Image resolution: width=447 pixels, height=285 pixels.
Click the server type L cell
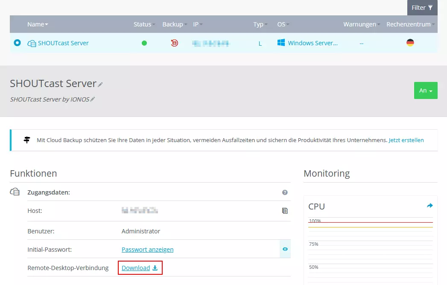260,44
